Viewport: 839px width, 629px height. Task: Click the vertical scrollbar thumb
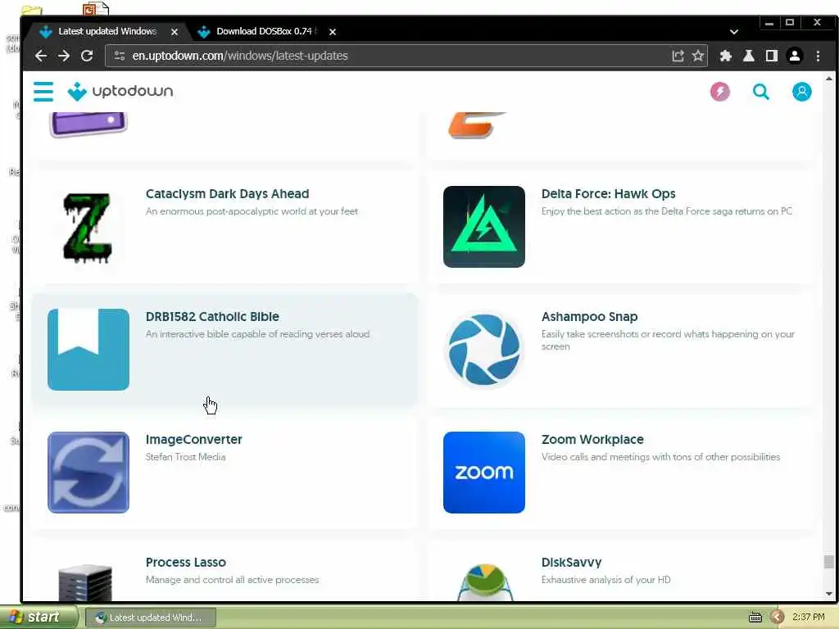coord(829,562)
